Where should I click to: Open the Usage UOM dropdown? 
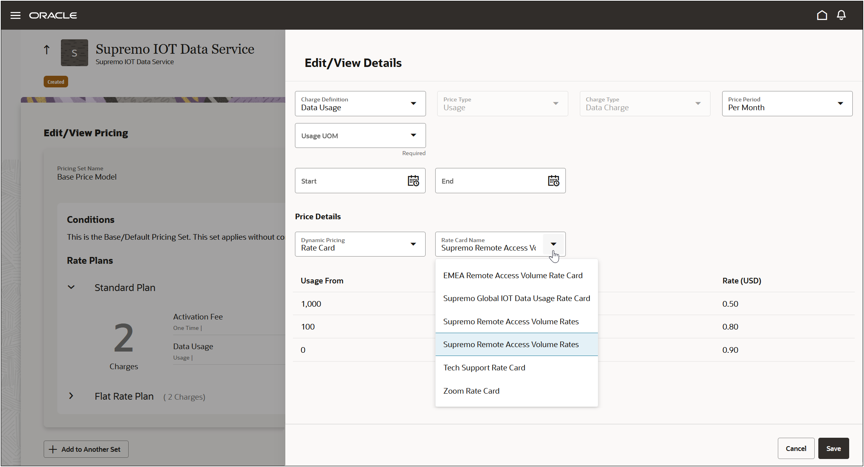click(x=413, y=135)
